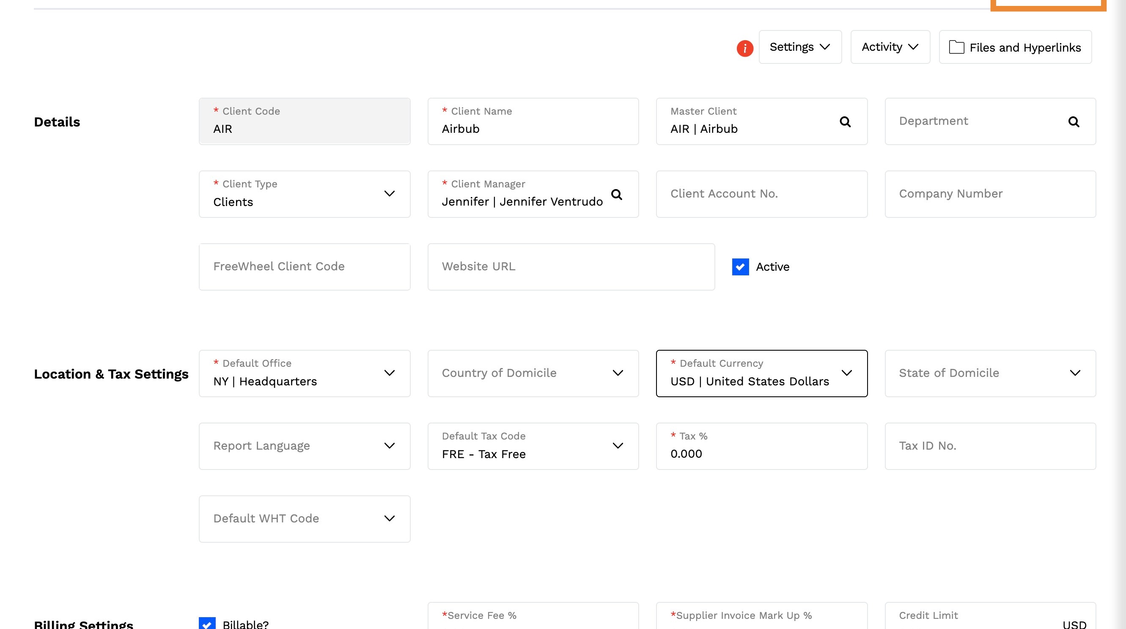Click into the Department field
The width and height of the screenshot is (1126, 629).
pyautogui.click(x=991, y=121)
